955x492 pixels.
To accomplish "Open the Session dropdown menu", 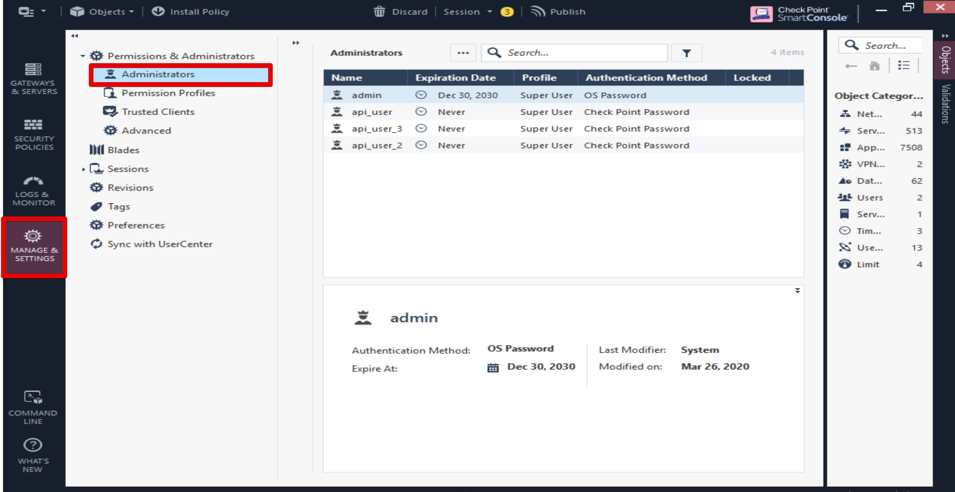I will point(467,12).
